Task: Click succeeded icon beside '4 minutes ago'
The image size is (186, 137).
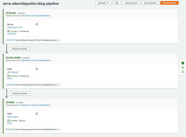Action: pyautogui.click(x=8, y=76)
